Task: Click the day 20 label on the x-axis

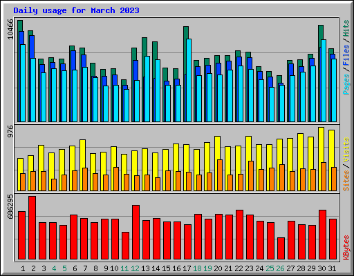Action: (218, 268)
